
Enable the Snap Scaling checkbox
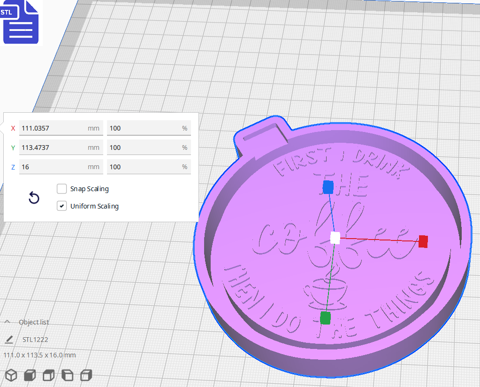pyautogui.click(x=61, y=188)
